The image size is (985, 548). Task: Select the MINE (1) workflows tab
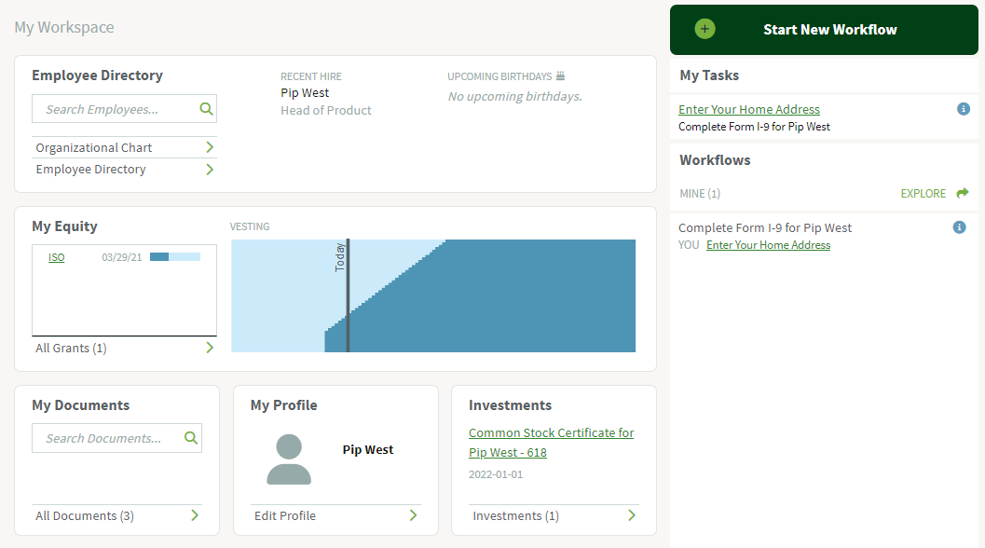tap(700, 194)
